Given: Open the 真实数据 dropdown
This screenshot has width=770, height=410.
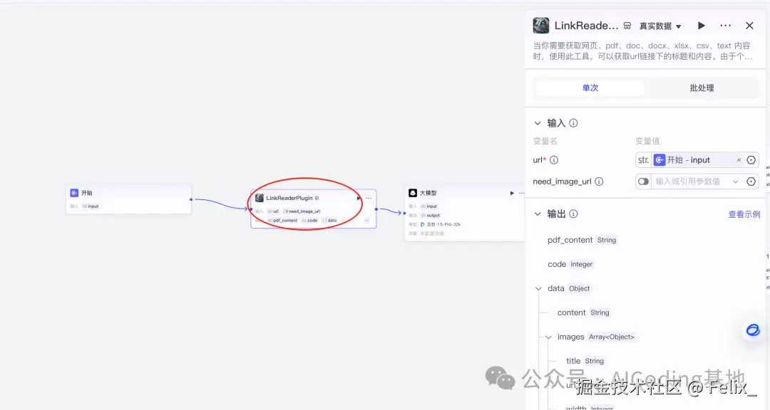Looking at the screenshot, I should click(660, 26).
